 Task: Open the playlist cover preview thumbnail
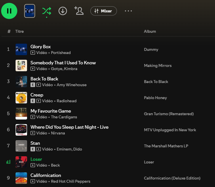[x=30, y=11]
